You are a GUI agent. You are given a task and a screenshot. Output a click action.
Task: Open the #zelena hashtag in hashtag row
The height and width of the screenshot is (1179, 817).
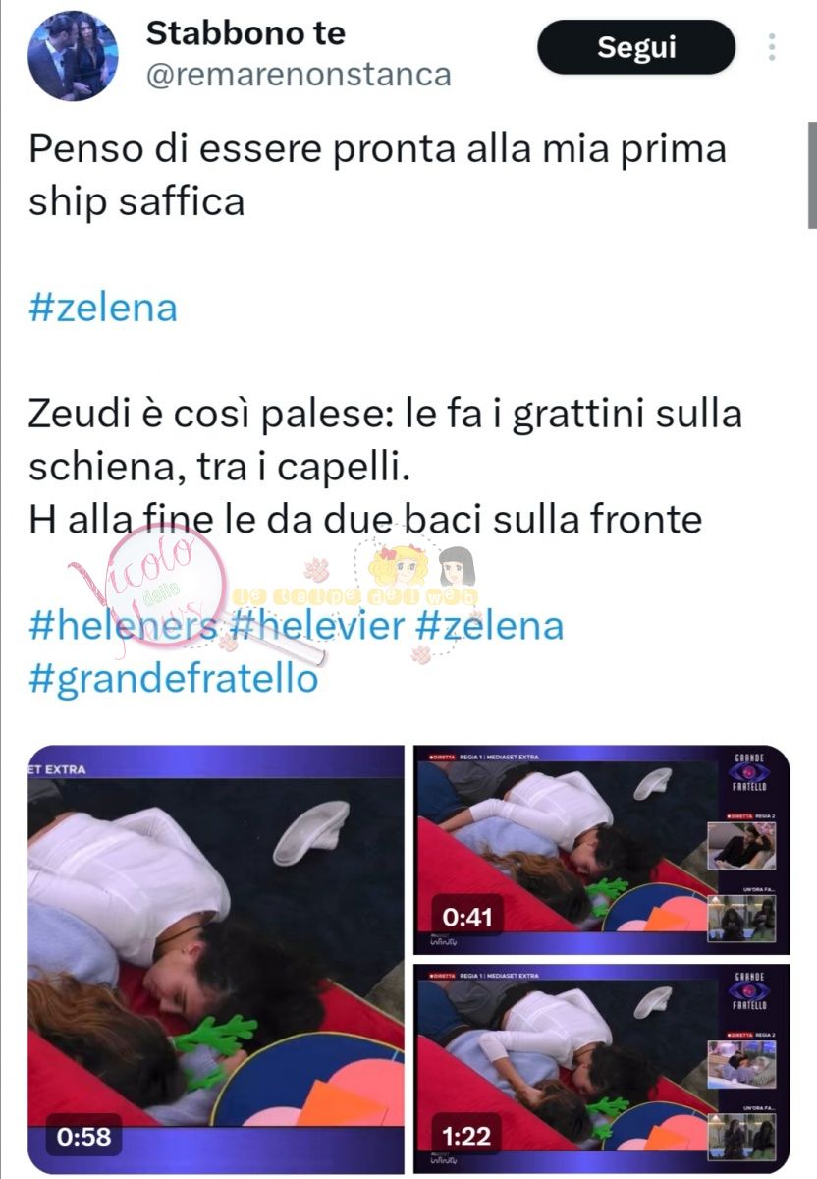(x=488, y=625)
